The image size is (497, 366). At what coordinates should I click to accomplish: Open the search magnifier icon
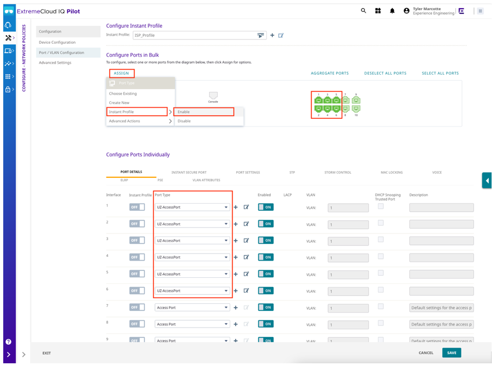pyautogui.click(x=363, y=10)
